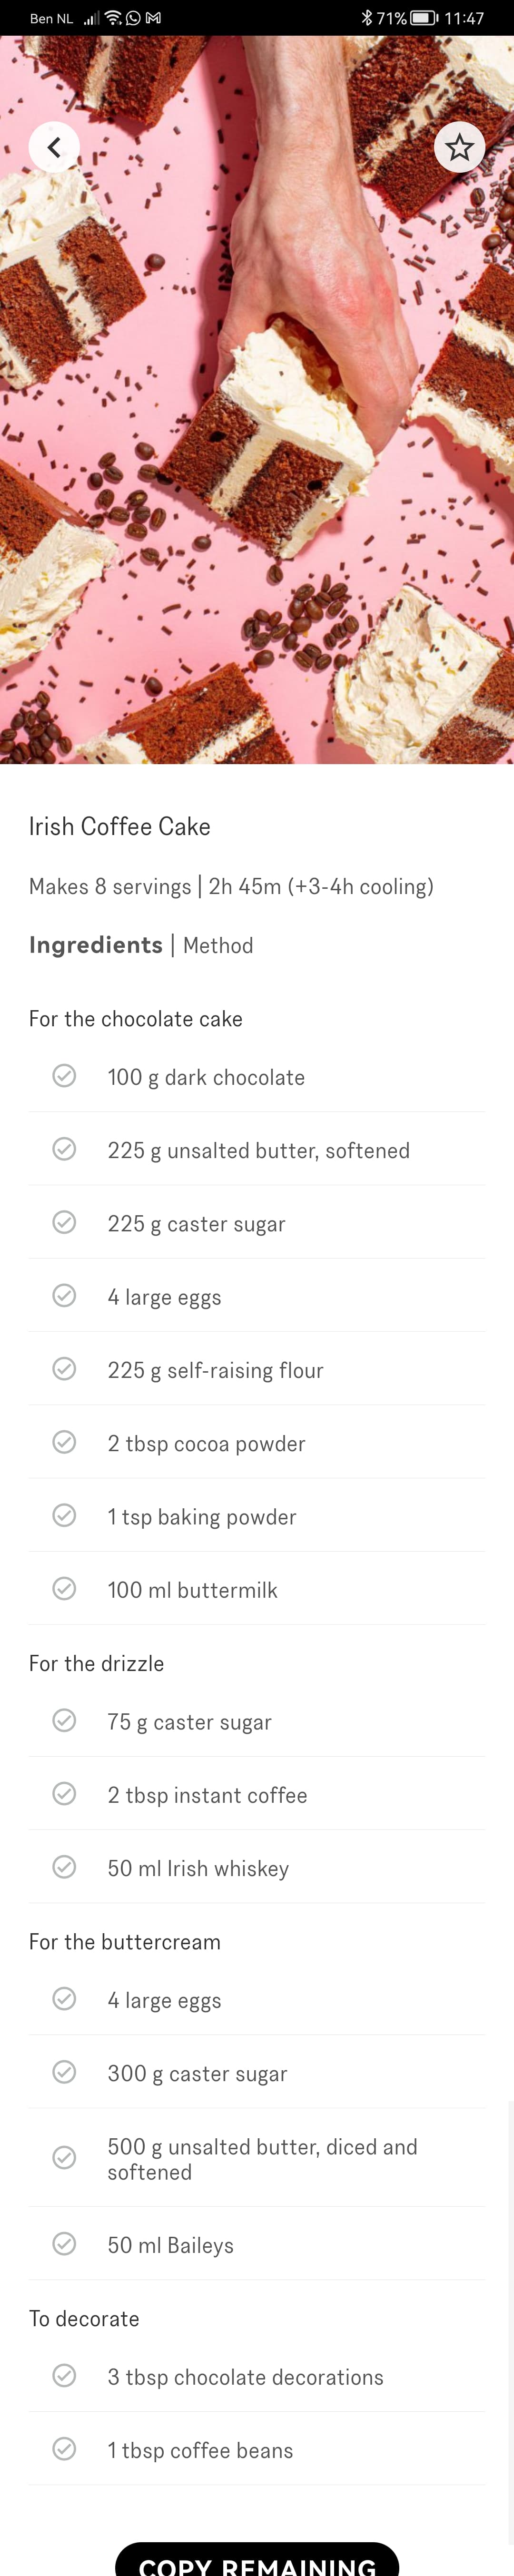
Task: Check 500 g unsalted butter, diced item
Action: pyautogui.click(x=64, y=2157)
